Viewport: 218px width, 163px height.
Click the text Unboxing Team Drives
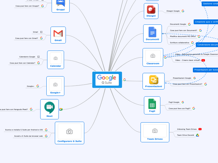187,129
